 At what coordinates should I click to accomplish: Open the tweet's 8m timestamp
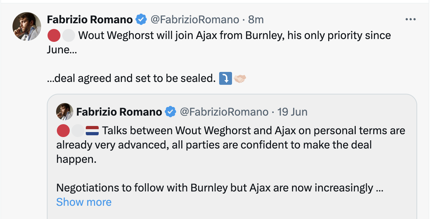[x=256, y=19]
